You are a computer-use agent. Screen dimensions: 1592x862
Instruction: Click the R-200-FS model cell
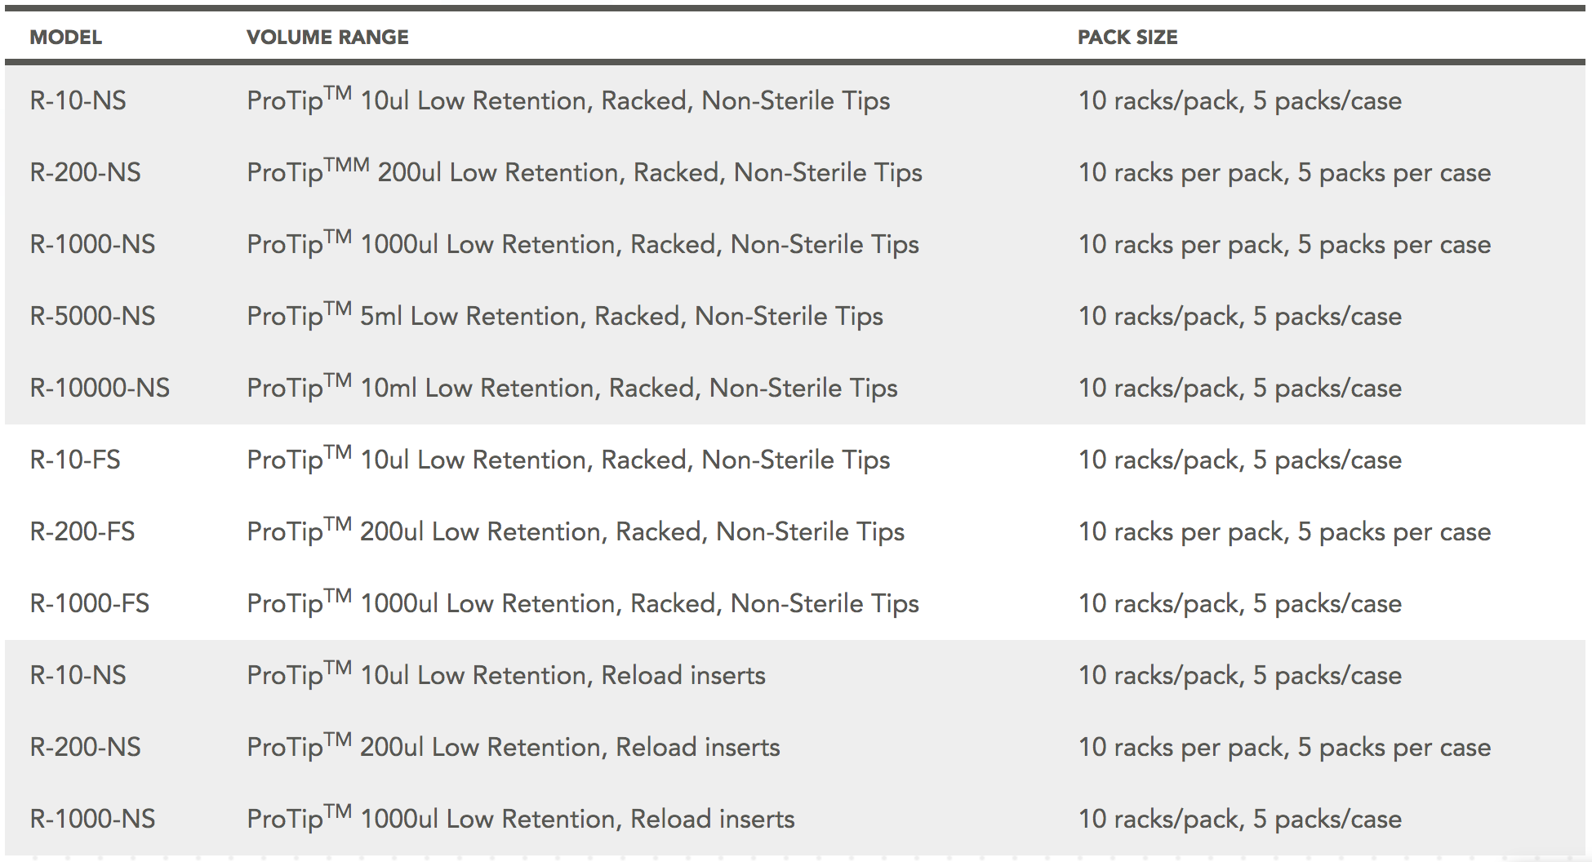point(82,532)
